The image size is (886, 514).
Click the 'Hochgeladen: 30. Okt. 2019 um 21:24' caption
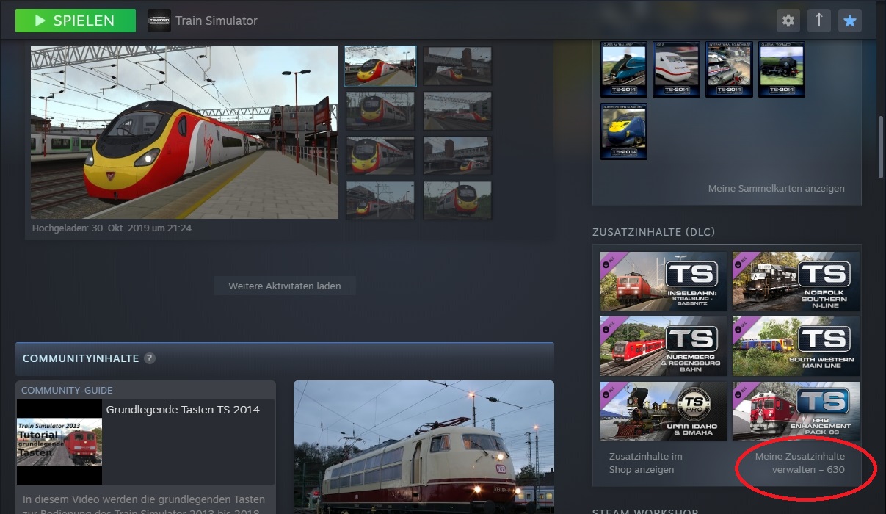click(x=112, y=228)
